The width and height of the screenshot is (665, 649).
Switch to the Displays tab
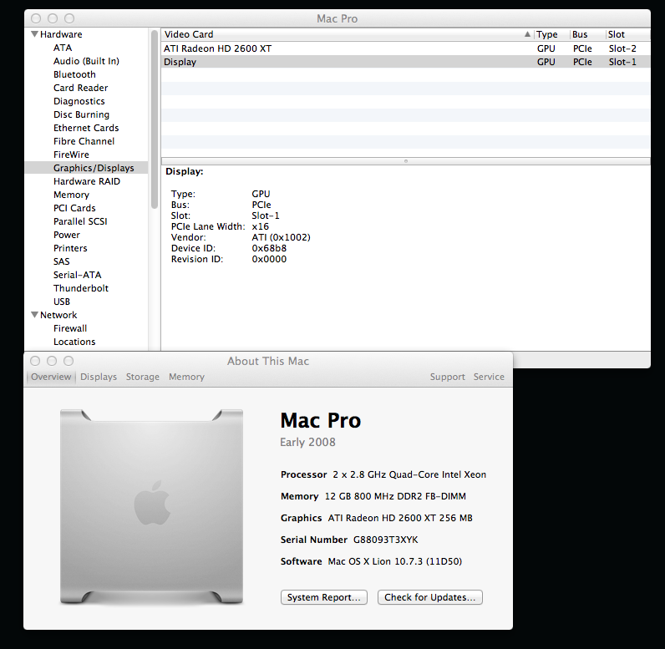click(99, 377)
